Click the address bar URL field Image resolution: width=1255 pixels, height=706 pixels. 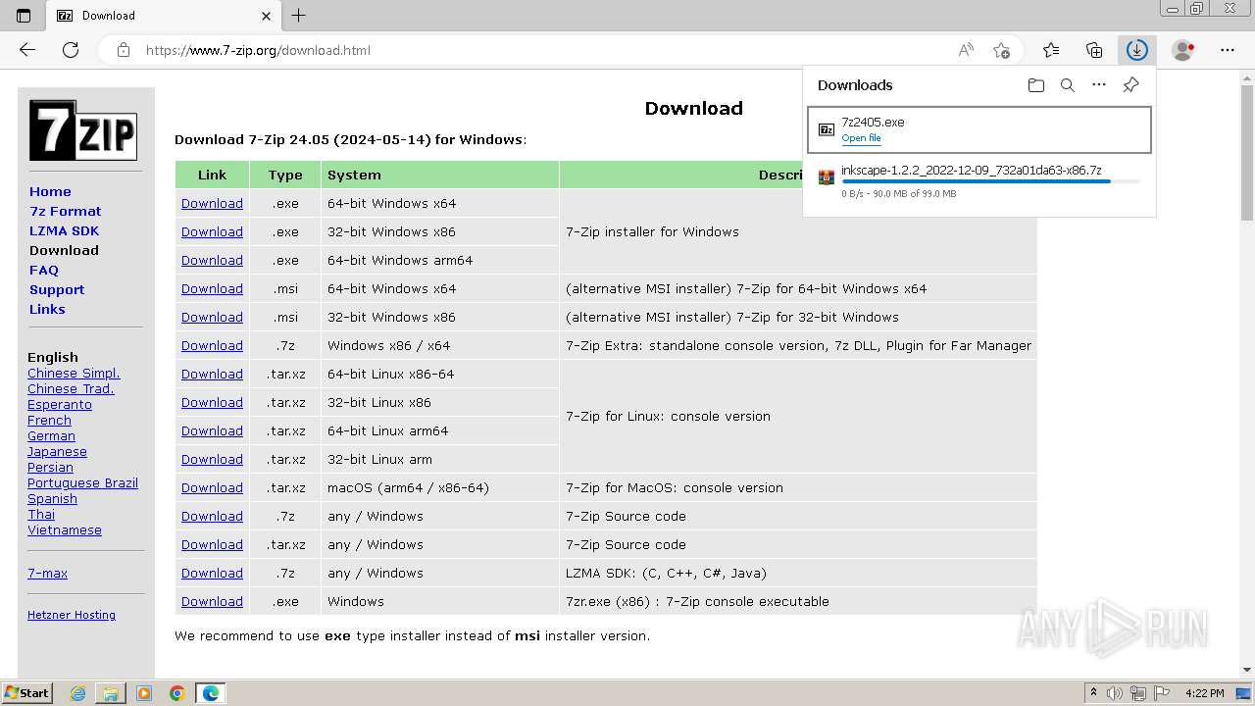(x=544, y=50)
